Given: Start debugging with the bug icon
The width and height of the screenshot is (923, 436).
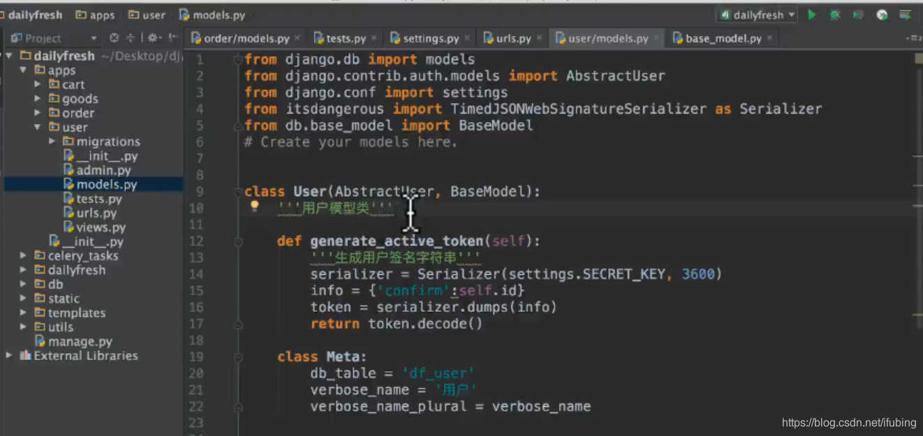Looking at the screenshot, I should click(x=835, y=15).
